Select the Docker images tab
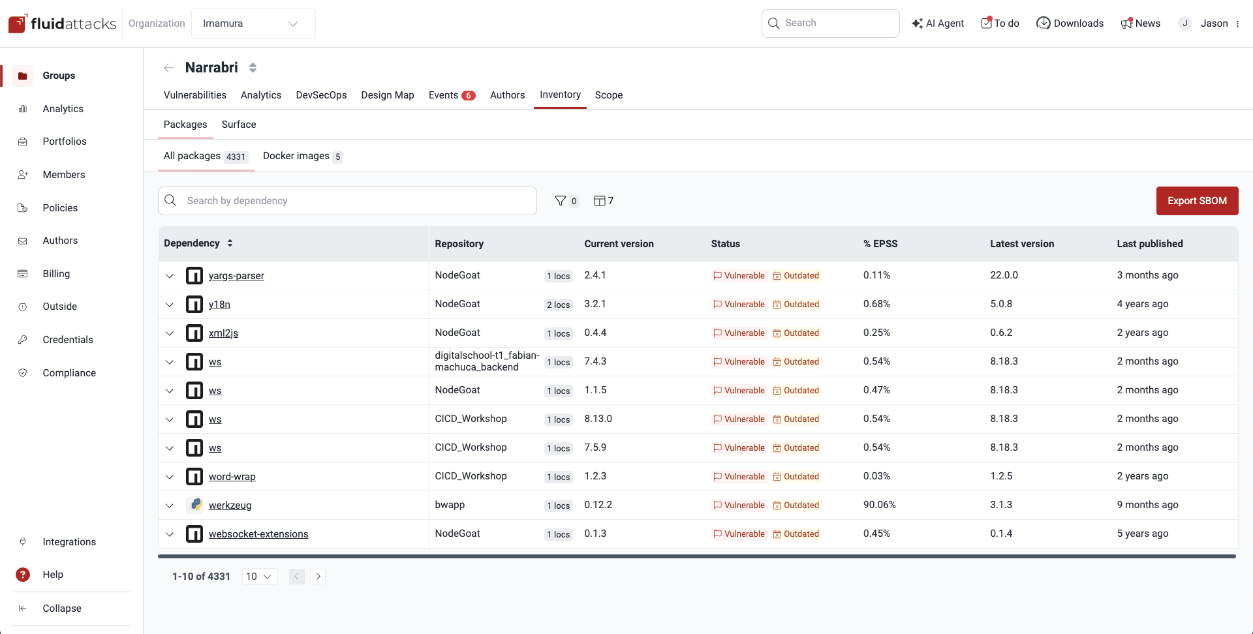This screenshot has width=1253, height=634. pyautogui.click(x=303, y=156)
